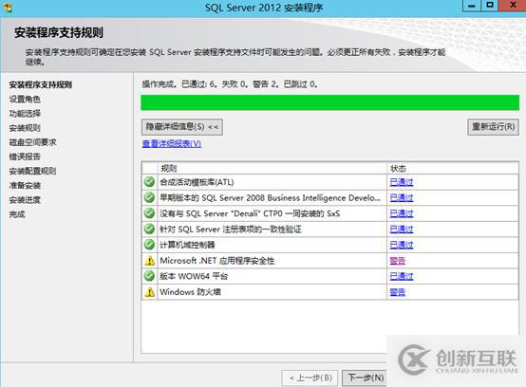Open 警告 link for Microsoft .NET 应用程序安全性
This screenshot has height=387, width=526.
click(x=398, y=261)
